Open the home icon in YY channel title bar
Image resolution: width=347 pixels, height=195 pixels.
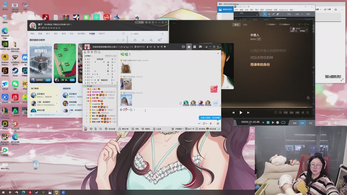pyautogui.click(x=189, y=47)
